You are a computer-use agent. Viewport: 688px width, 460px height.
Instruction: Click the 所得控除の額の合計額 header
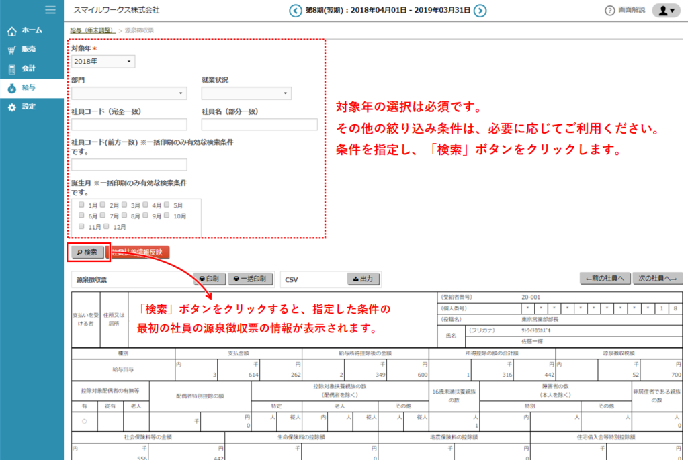tap(492, 353)
